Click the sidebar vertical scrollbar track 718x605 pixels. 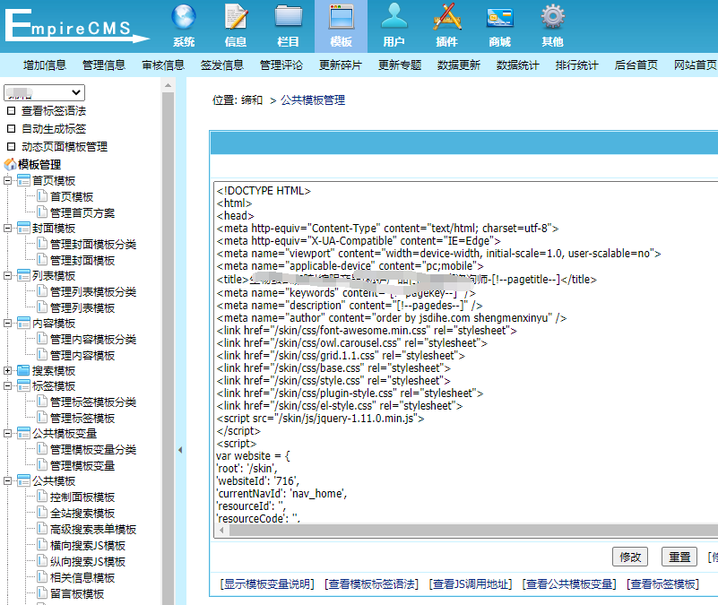(168, 348)
